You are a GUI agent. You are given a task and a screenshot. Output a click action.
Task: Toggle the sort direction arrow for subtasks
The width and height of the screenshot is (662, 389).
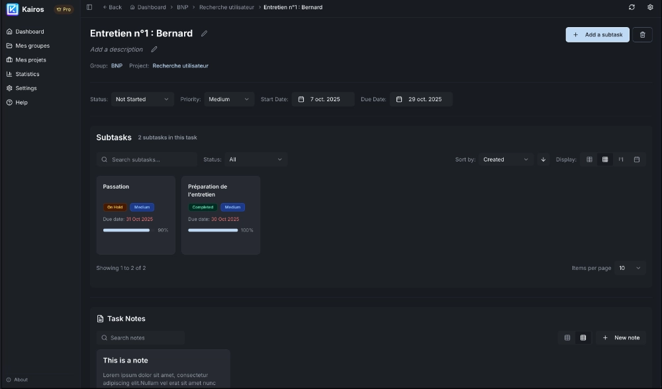click(543, 159)
